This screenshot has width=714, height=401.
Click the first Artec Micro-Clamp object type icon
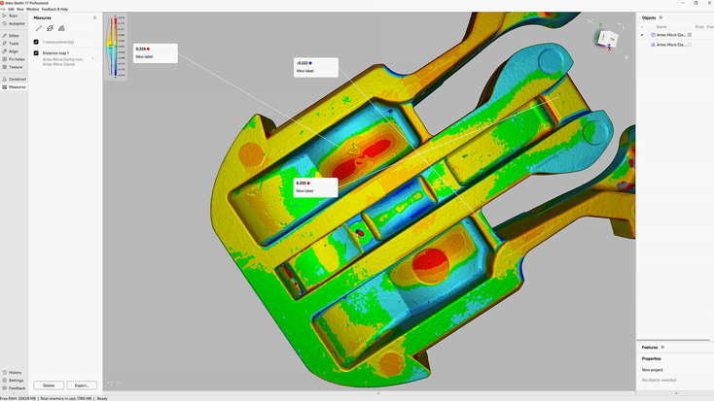(653, 35)
